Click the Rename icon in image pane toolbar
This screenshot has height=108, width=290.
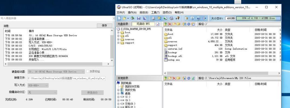coord(178,24)
